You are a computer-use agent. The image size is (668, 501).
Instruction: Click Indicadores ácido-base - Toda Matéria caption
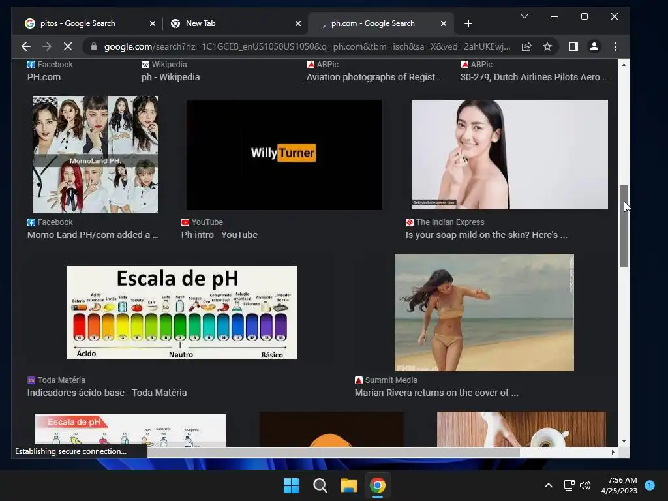(107, 393)
